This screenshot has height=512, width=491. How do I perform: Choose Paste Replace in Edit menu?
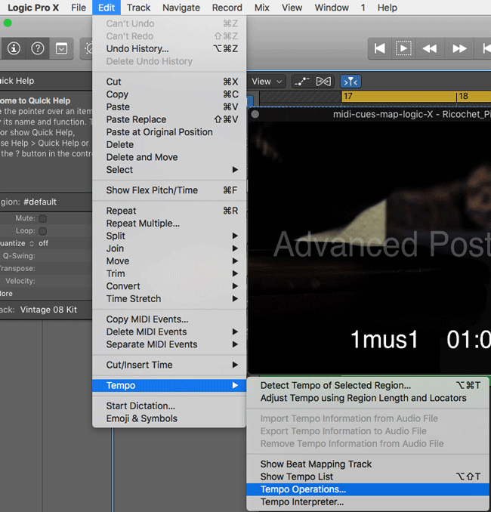(x=169, y=119)
